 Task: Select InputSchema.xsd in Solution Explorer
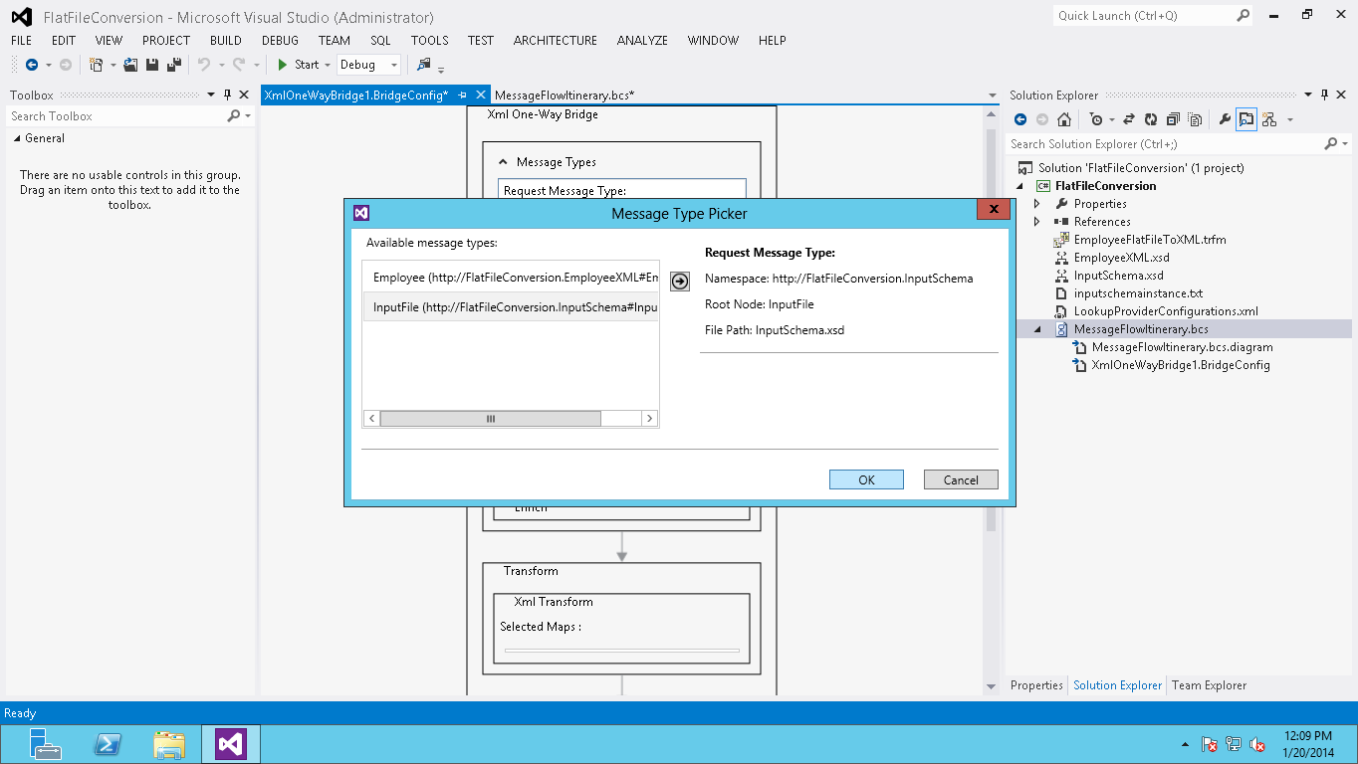pos(1119,276)
